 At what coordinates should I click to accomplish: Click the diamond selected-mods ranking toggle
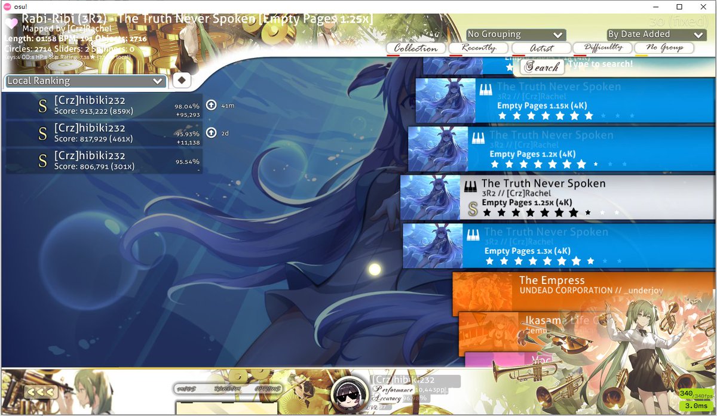(x=181, y=81)
